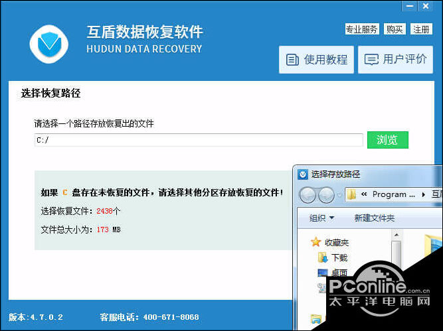The height and width of the screenshot is (331, 443).
Task: Focus the recovery path input field
Action: tap(199, 140)
